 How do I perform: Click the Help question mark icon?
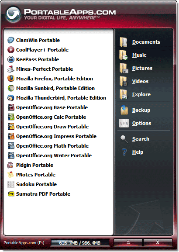tap(124, 152)
